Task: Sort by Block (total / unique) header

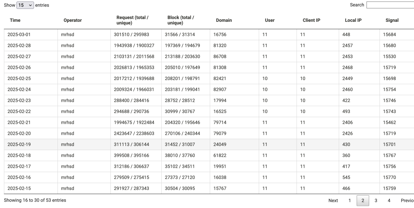Action: (181, 20)
